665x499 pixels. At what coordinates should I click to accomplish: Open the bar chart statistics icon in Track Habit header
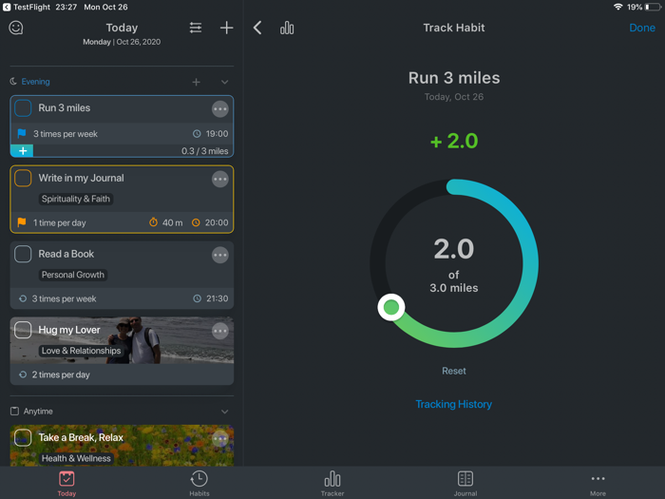point(287,28)
